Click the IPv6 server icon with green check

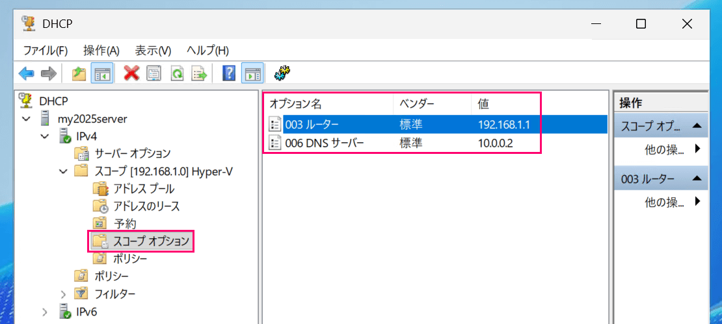(x=64, y=311)
